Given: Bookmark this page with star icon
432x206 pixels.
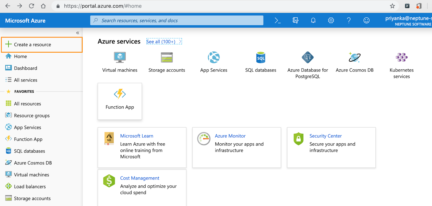Looking at the screenshot, I should point(392,6).
